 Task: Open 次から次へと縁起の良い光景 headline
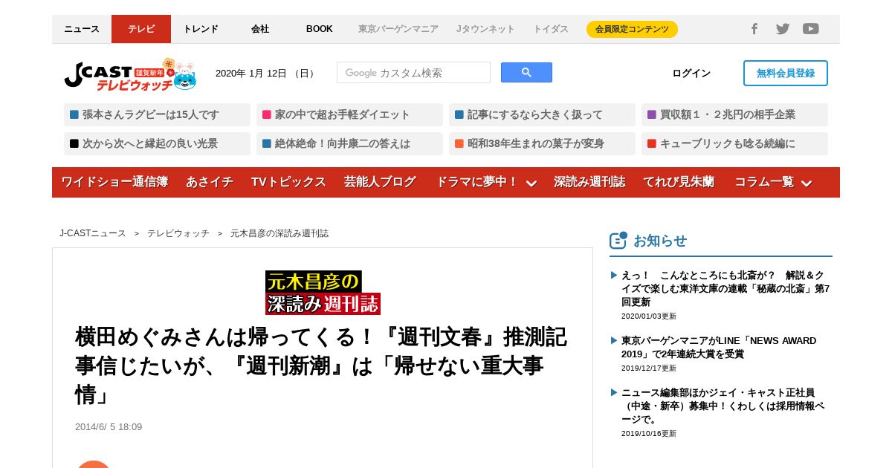[157, 143]
